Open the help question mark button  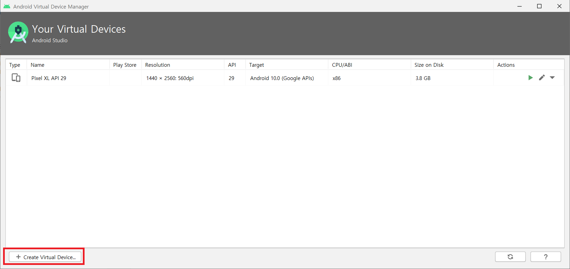tap(546, 257)
